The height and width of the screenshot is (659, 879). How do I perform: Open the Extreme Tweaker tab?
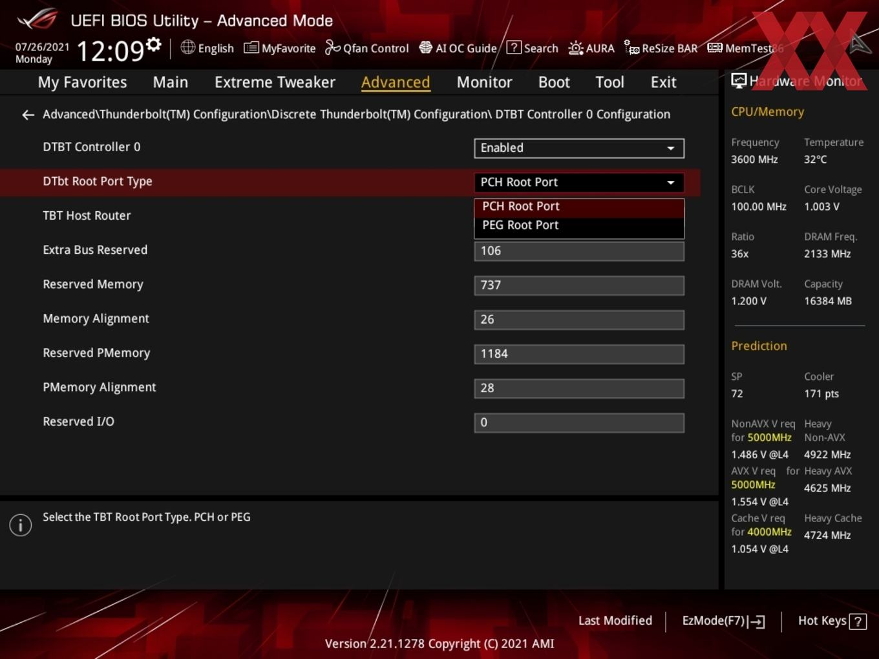pos(275,83)
